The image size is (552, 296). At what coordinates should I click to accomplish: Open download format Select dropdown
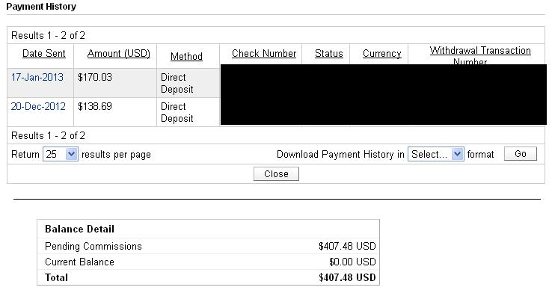(436, 154)
